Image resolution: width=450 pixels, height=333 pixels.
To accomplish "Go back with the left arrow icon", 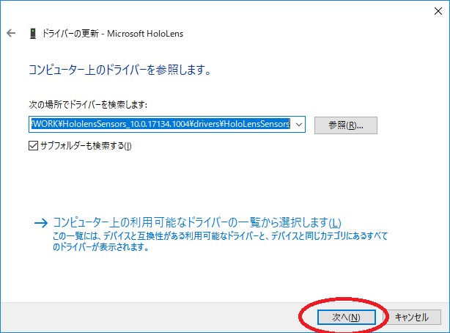I will point(11,33).
